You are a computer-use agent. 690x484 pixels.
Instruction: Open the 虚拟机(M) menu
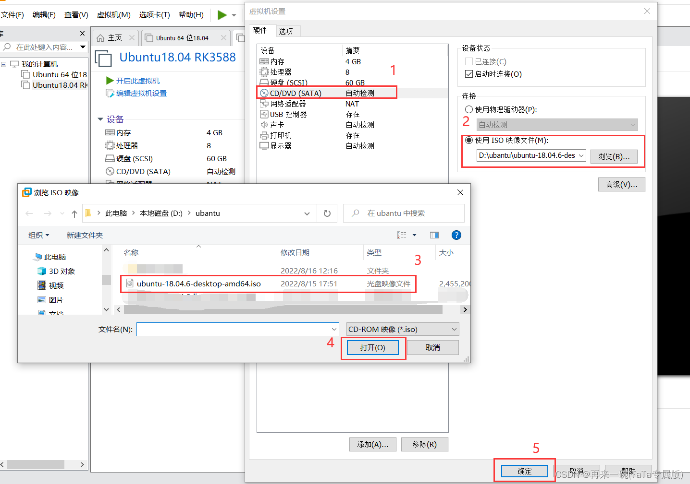(x=113, y=15)
